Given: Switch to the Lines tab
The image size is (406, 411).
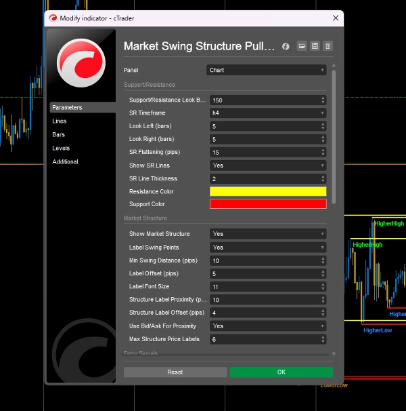Looking at the screenshot, I should [x=60, y=121].
